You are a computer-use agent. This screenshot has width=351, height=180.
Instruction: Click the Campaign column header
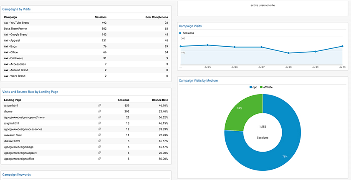(x=10, y=17)
